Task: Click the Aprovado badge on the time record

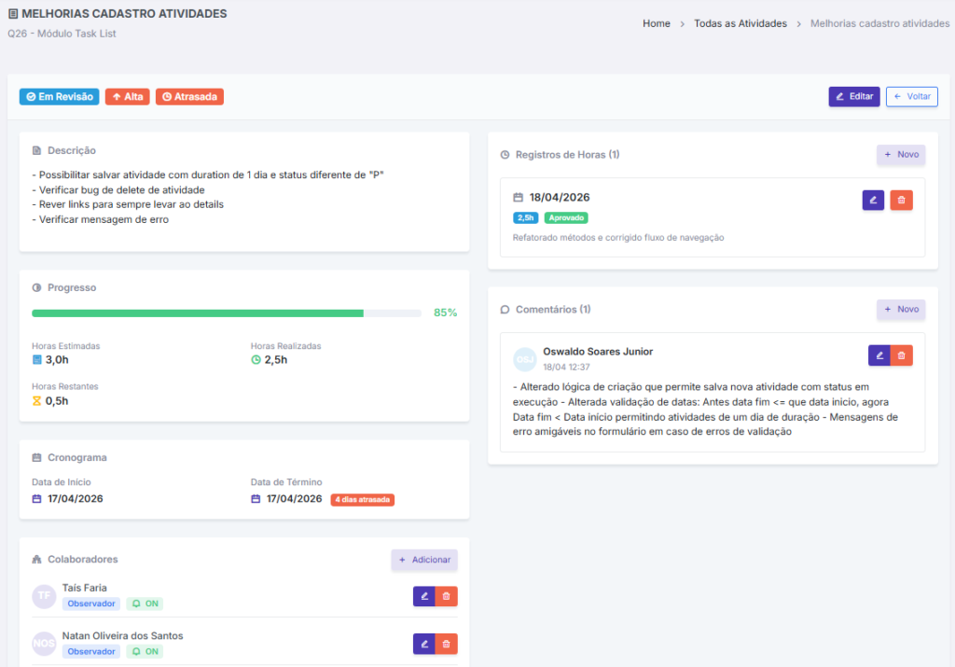Action: click(x=565, y=216)
